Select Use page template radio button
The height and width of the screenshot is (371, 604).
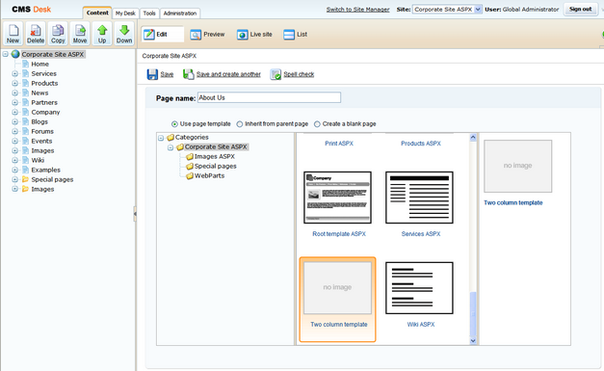click(x=174, y=124)
